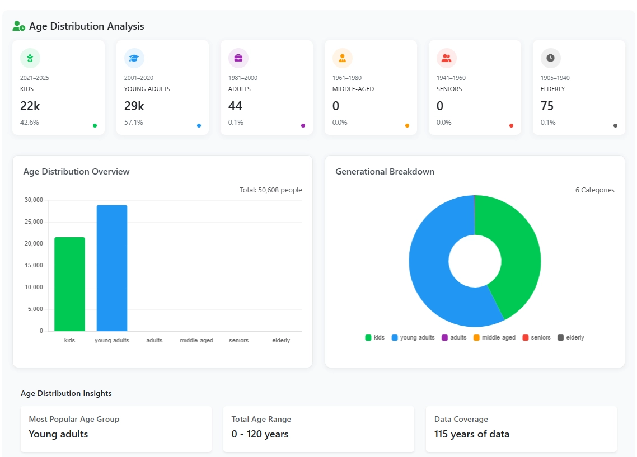Click the purple Adults briefcase icon
637x457 pixels.
tap(238, 58)
